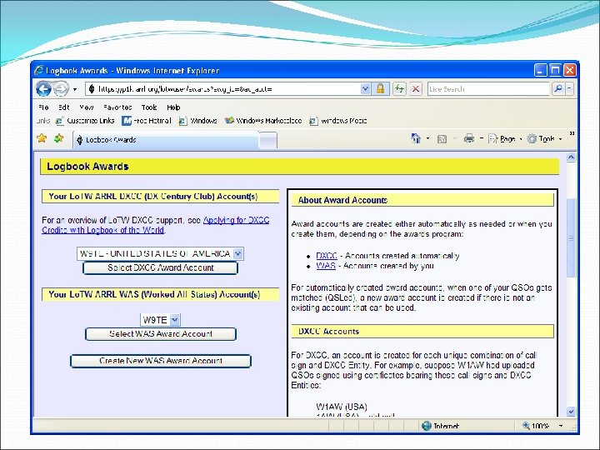Open the Page command bar menu
The width and height of the screenshot is (600, 450).
[x=505, y=139]
